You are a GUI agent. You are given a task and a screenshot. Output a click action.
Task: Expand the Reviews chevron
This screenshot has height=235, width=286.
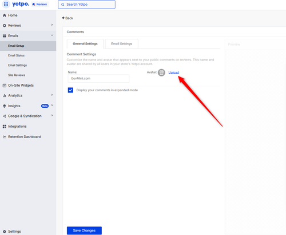pyautogui.click(x=52, y=25)
